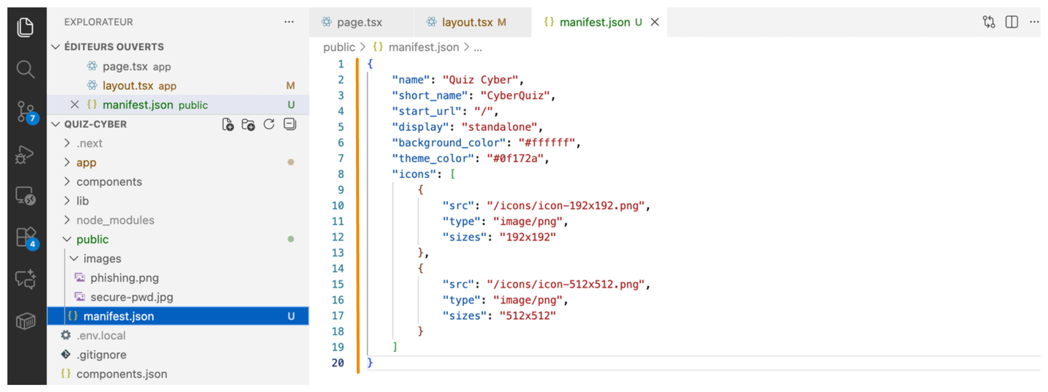The width and height of the screenshot is (1048, 392).
Task: Open the Search view in activity bar
Action: (x=25, y=69)
